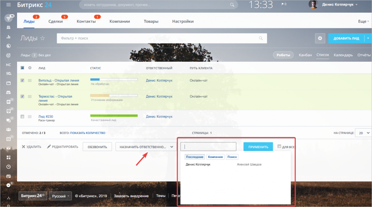Viewport: 372px width, 207px height.
Task: Click the ДОБАВИТЬ ЛИД button
Action: tap(346, 38)
